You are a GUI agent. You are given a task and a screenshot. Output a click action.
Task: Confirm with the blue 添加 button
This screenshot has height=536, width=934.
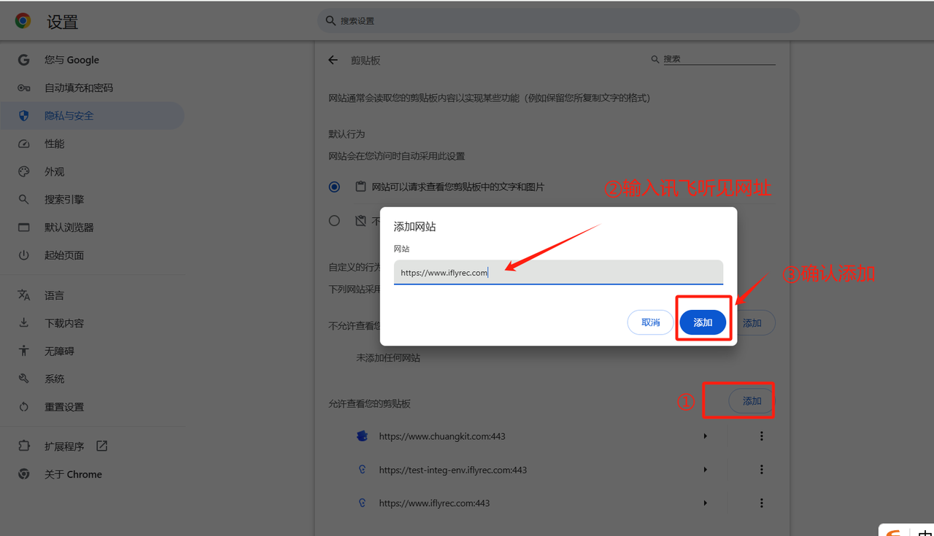(703, 322)
